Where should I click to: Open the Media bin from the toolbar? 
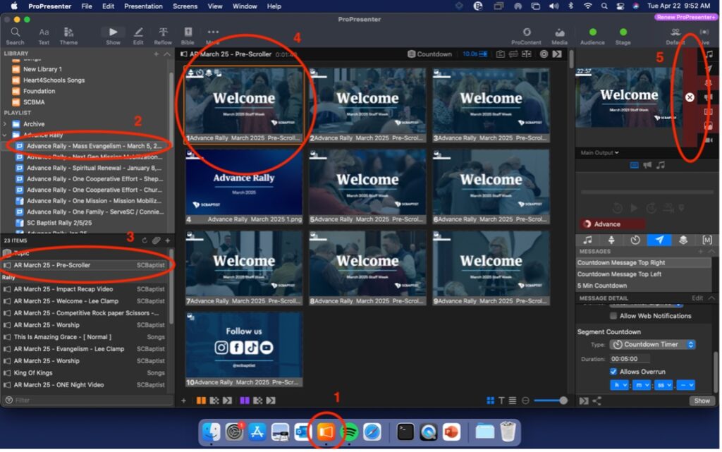(x=559, y=36)
